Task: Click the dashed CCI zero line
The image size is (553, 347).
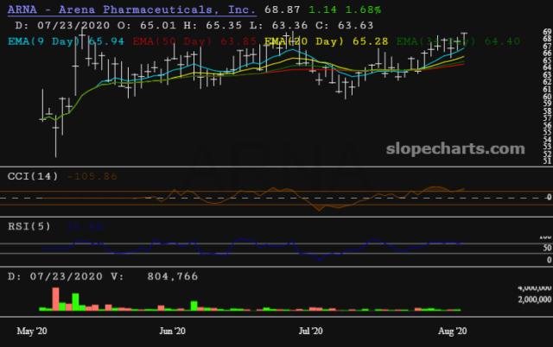Action: tap(259, 198)
